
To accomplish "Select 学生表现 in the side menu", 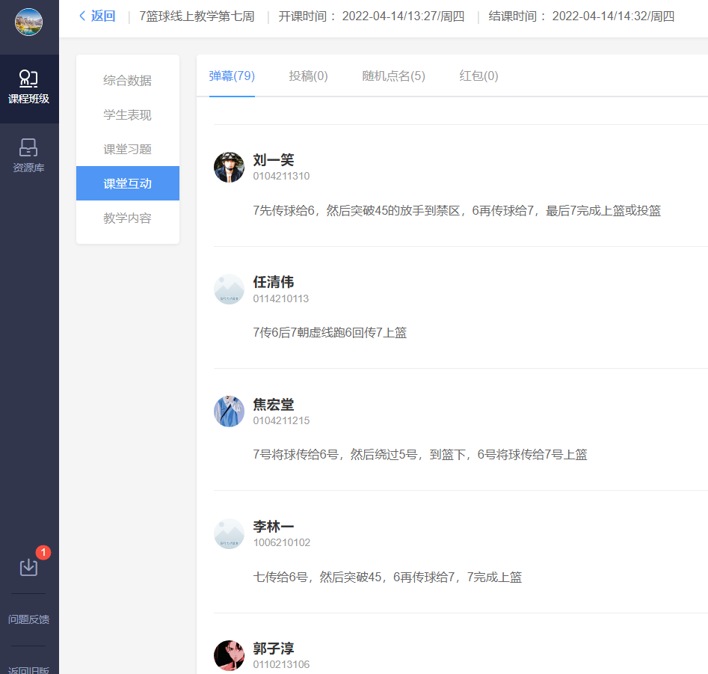I will point(127,114).
